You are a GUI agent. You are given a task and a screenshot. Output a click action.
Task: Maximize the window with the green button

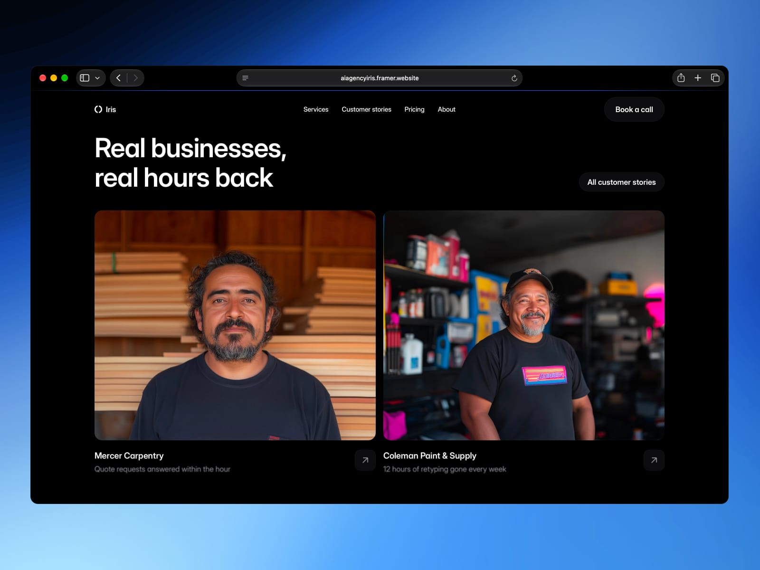pos(65,78)
